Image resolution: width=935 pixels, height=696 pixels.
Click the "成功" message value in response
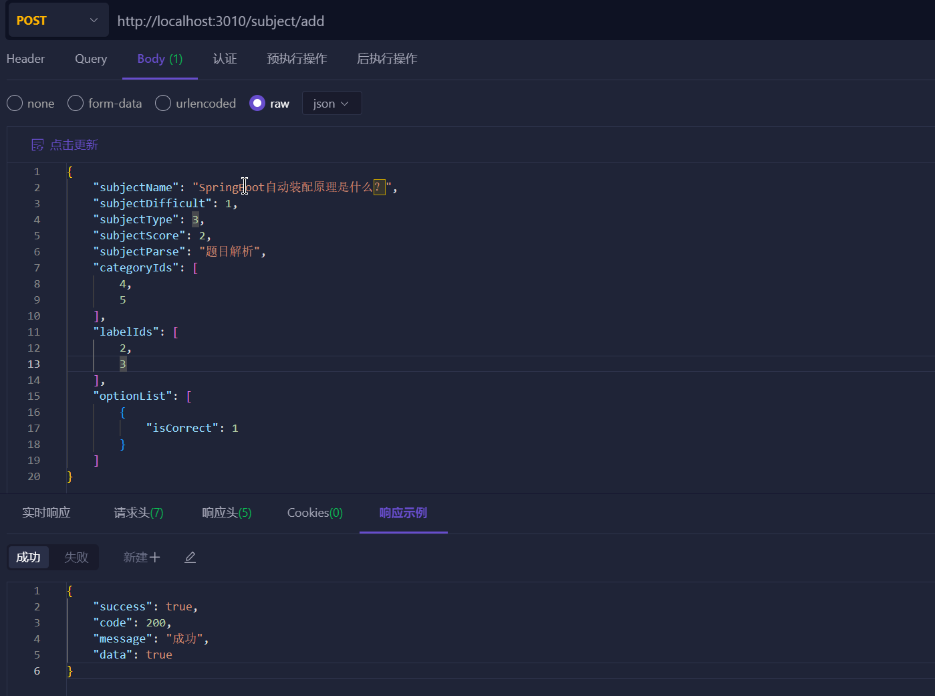click(184, 639)
